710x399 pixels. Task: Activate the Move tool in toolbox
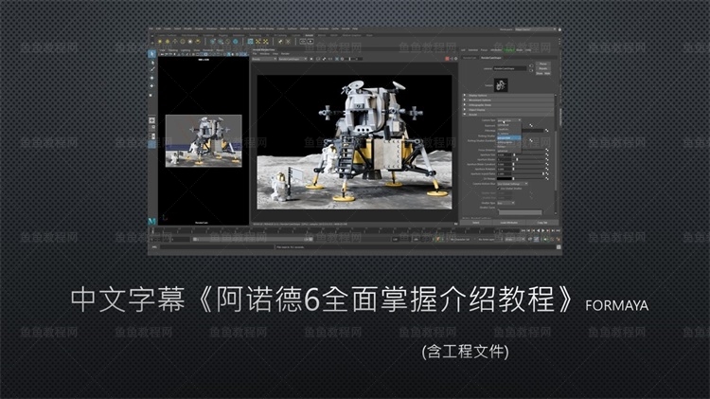click(x=151, y=78)
